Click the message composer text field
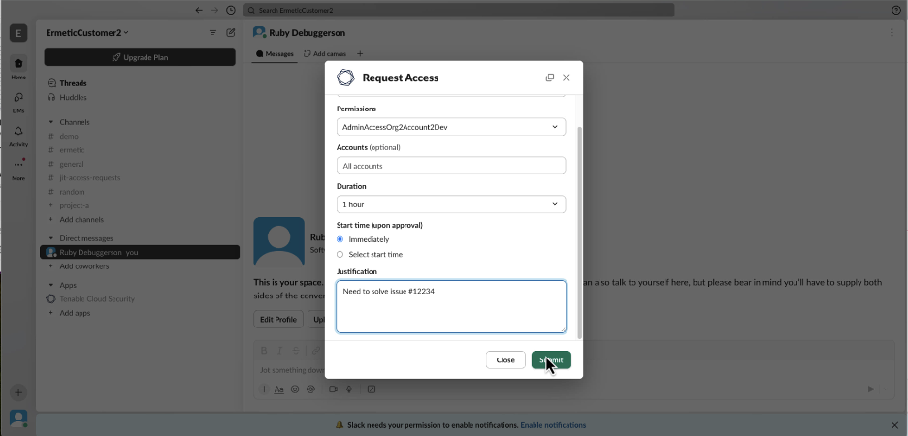The height and width of the screenshot is (436, 908). (x=573, y=370)
